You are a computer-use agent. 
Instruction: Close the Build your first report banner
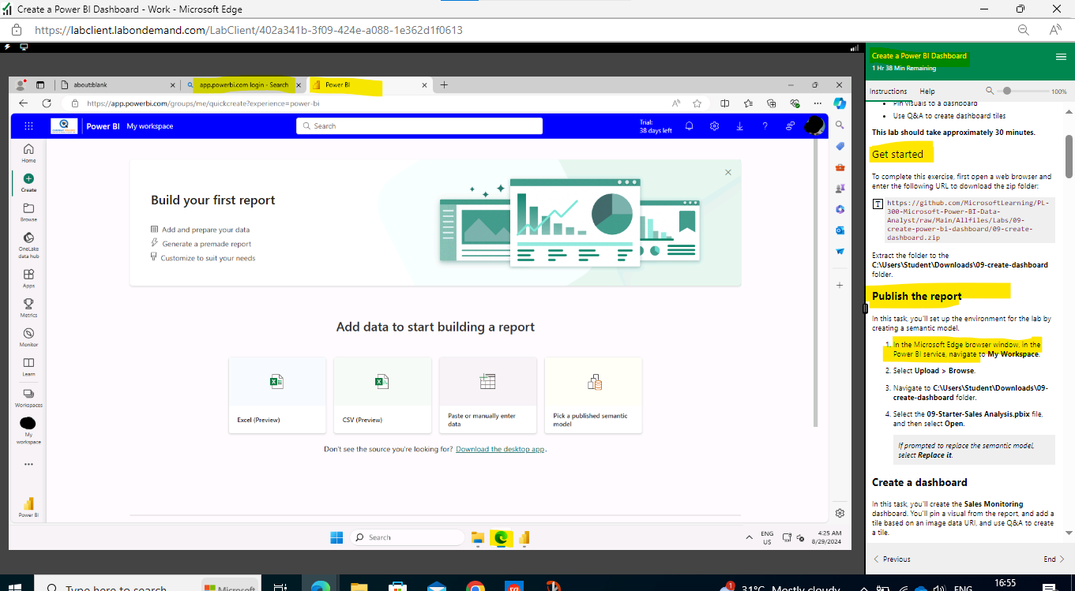click(728, 172)
